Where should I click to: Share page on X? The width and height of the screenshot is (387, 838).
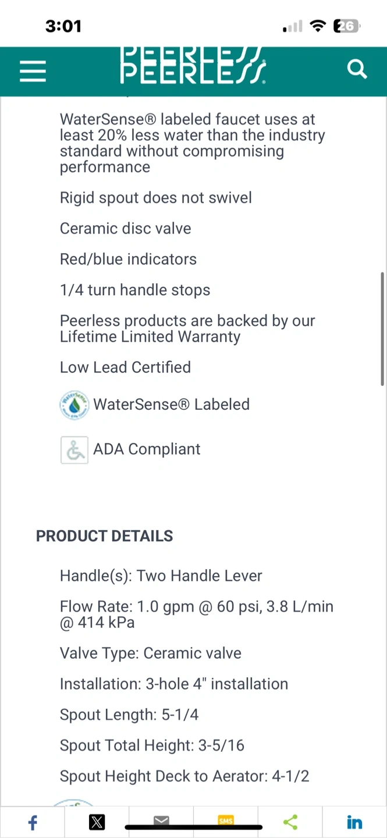(97, 822)
